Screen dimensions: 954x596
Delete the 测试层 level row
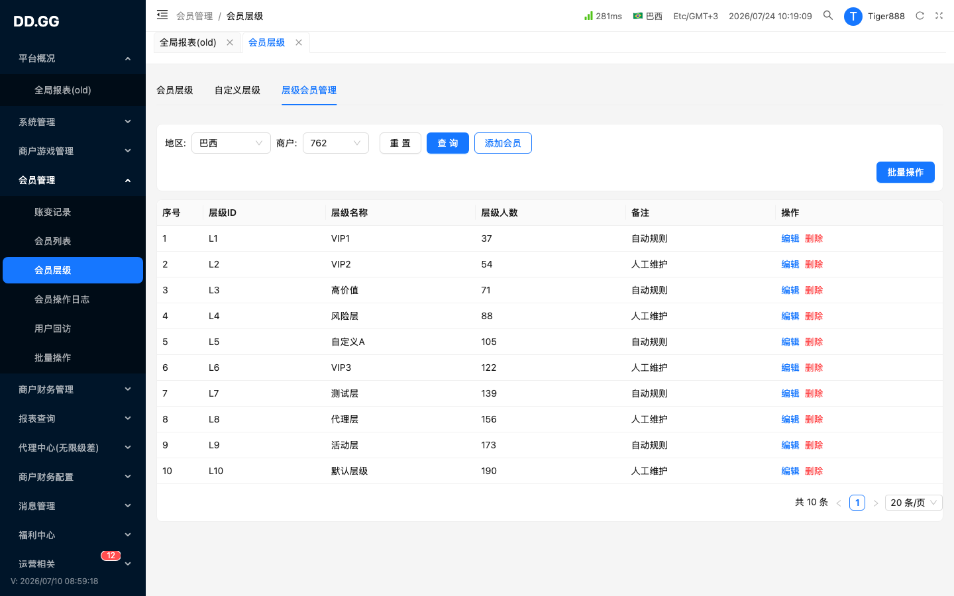click(x=814, y=393)
